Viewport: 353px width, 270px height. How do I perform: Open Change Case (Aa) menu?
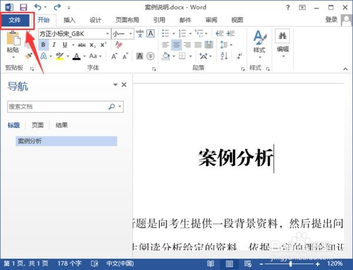95,56
